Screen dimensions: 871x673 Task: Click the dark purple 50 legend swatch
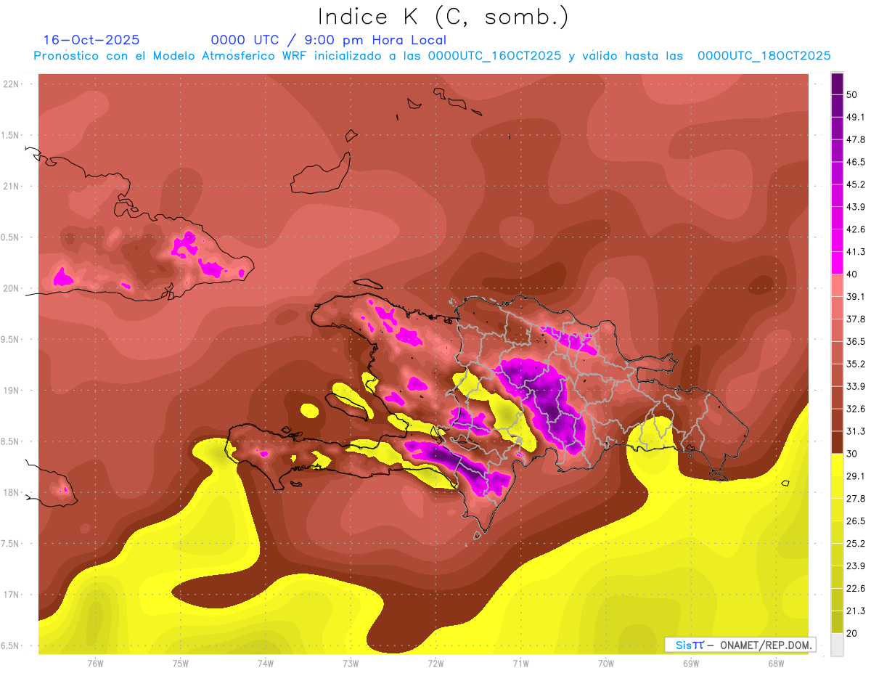click(837, 83)
